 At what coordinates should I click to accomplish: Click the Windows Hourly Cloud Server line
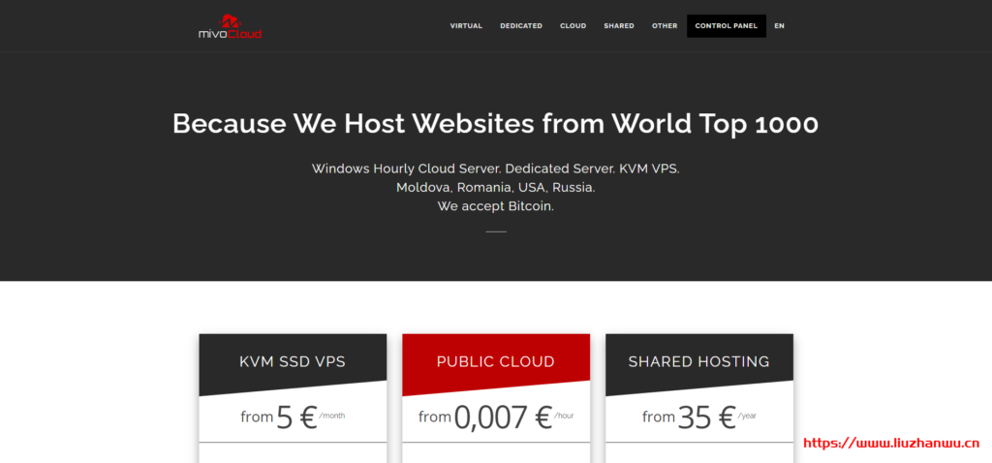(x=495, y=169)
